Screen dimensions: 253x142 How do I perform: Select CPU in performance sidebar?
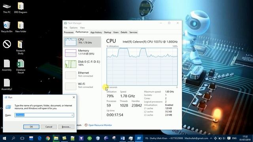[82, 42]
